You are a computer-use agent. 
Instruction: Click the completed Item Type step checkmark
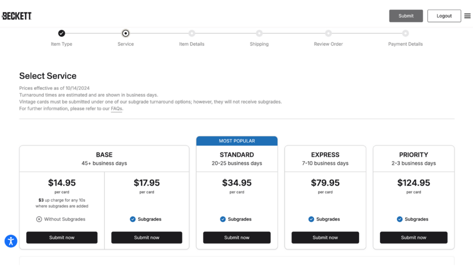61,33
